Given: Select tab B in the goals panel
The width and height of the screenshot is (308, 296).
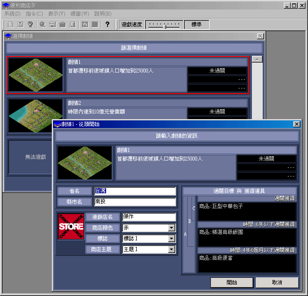Looking at the screenshot, I should click(189, 221).
